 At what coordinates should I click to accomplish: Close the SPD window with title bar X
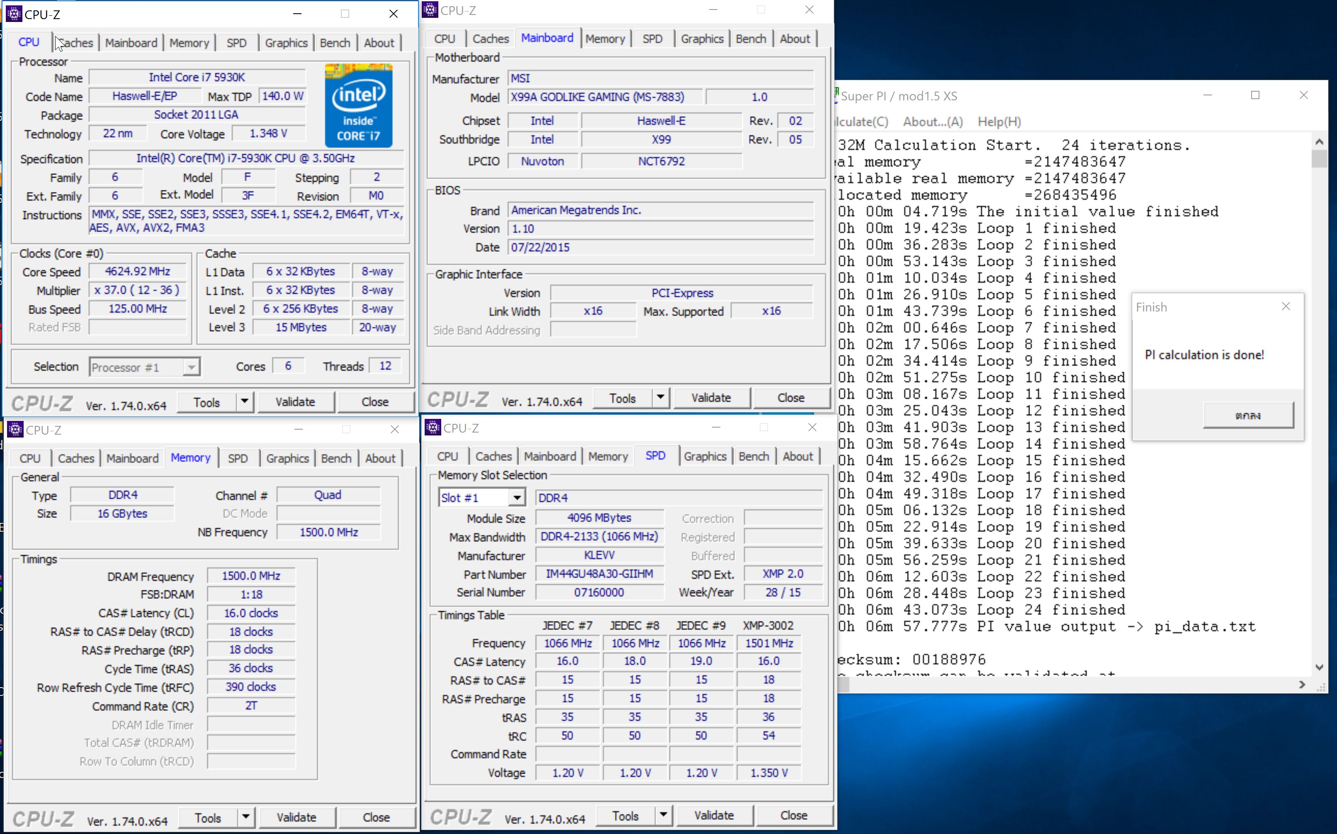[812, 428]
